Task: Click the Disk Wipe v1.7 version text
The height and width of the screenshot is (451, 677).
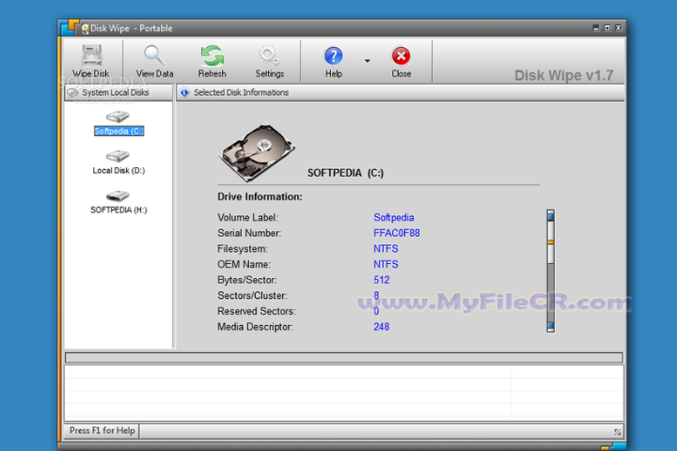Action: tap(563, 75)
